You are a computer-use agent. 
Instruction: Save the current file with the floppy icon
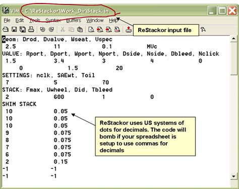(x=14, y=30)
